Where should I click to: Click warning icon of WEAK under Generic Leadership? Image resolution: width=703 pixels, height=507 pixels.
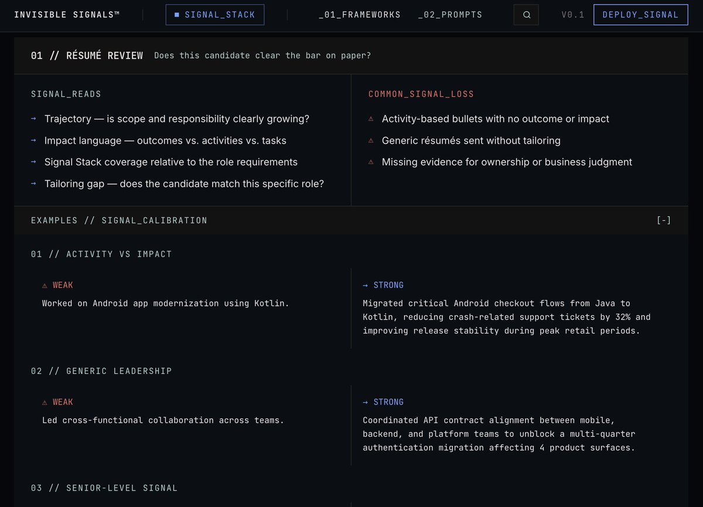tap(45, 402)
